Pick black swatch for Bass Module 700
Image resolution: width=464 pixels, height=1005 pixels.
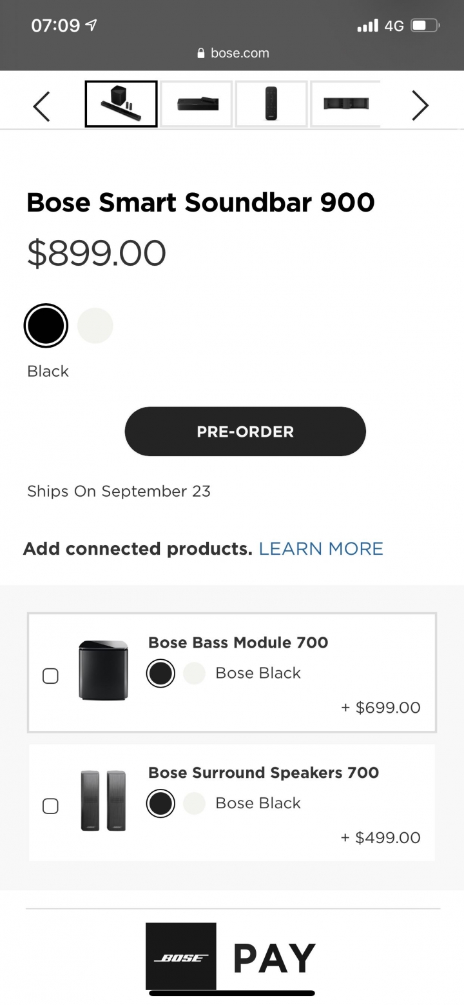click(x=160, y=673)
